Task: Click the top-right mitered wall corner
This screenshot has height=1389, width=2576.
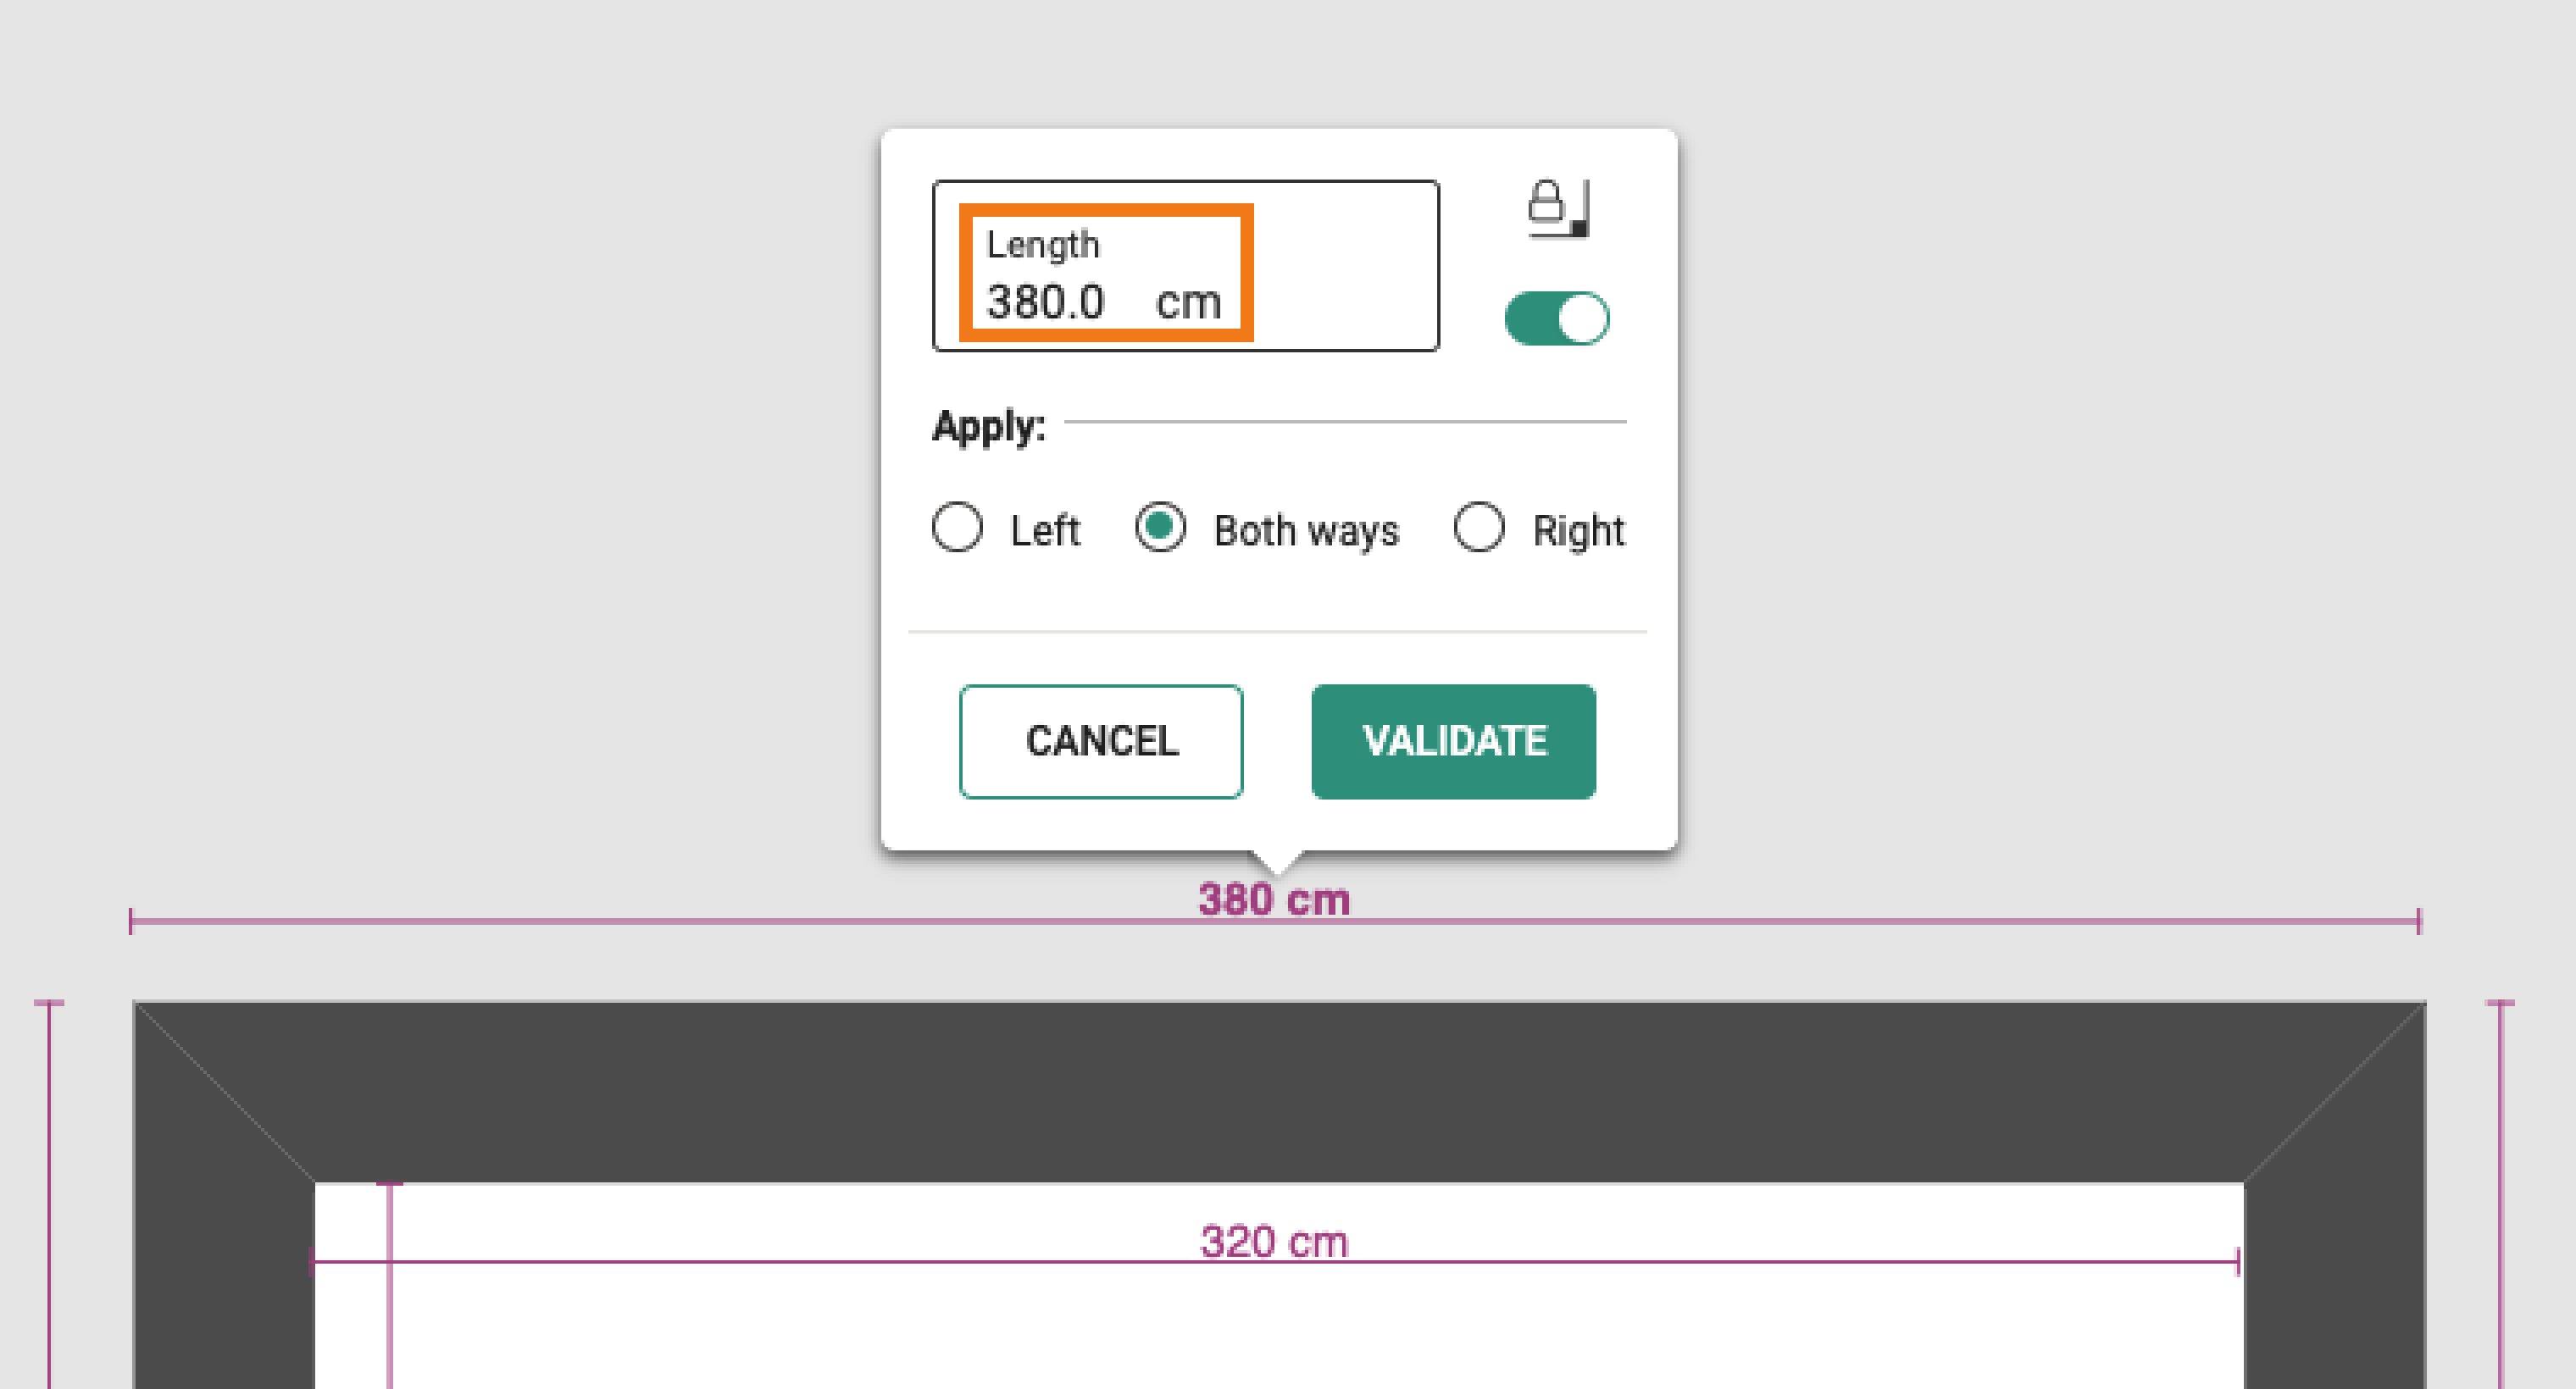Action: (x=2334, y=1093)
